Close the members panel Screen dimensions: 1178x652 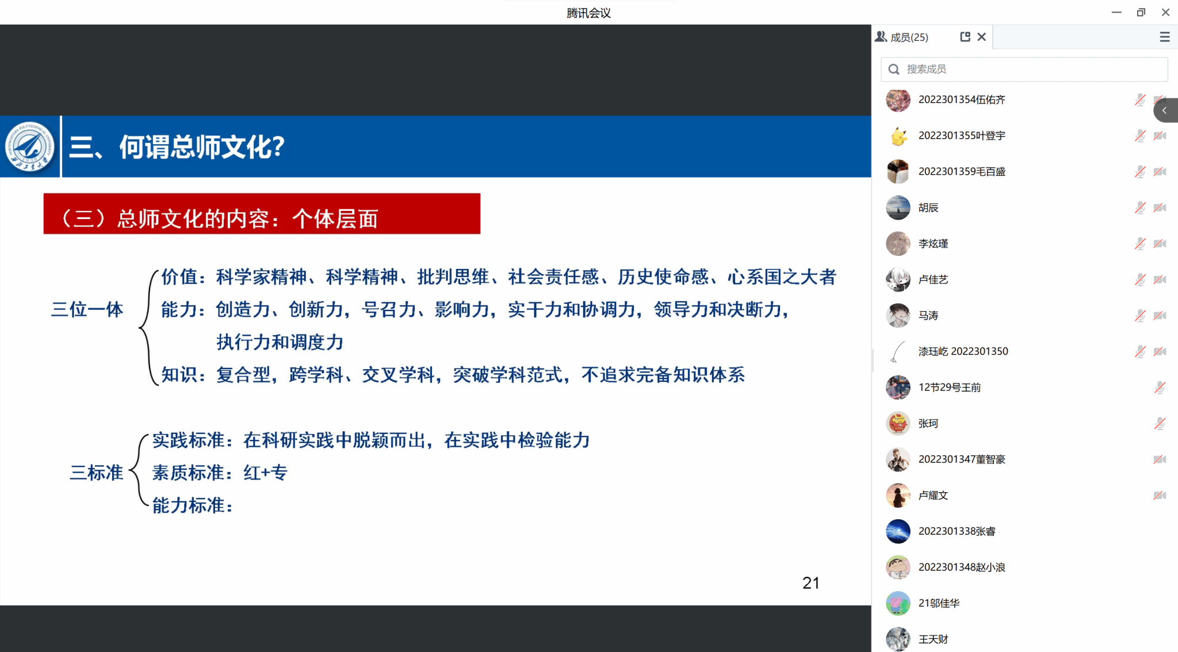coord(982,37)
